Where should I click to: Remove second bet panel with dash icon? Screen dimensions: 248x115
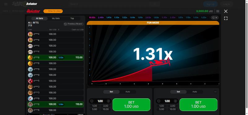[215, 92]
